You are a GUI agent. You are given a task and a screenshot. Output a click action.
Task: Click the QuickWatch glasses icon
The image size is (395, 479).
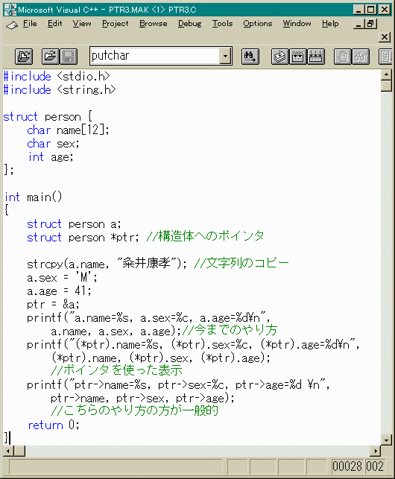pos(361,57)
